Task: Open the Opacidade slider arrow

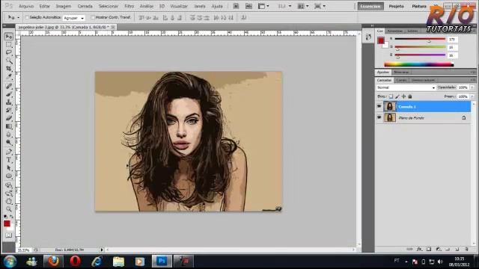Action: [x=472, y=87]
